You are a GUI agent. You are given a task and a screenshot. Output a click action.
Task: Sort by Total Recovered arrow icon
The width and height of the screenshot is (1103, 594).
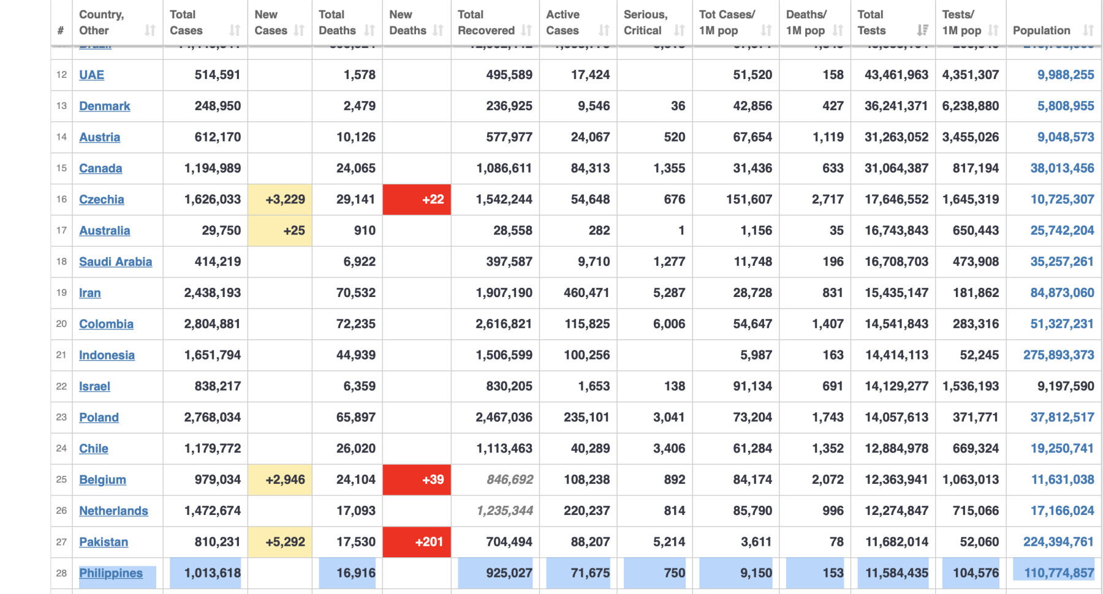526,30
